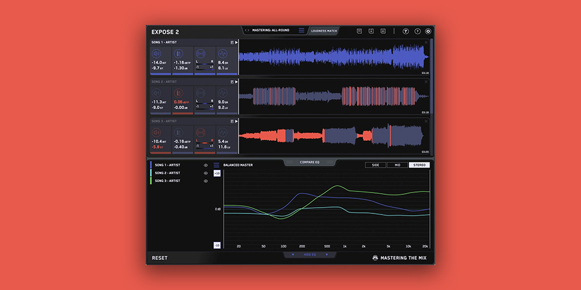Hide the Song 2 EQ curve eye
Image resolution: width=581 pixels, height=290 pixels.
pyautogui.click(x=206, y=173)
